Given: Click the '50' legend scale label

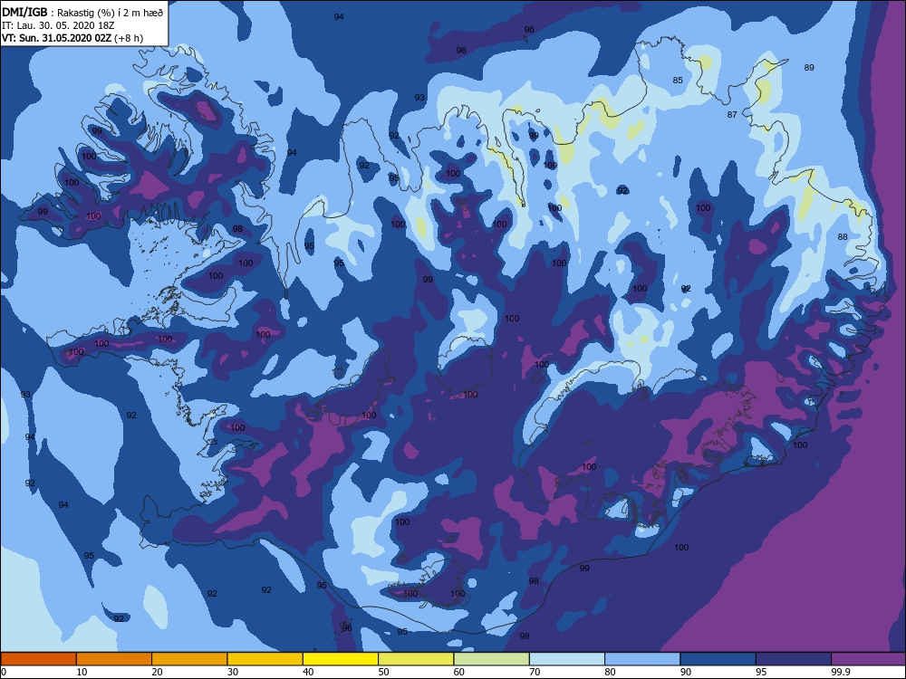Looking at the screenshot, I should (383, 672).
